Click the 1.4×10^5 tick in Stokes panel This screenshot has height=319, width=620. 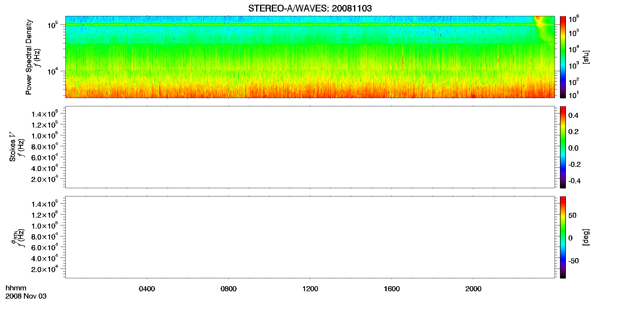point(44,114)
